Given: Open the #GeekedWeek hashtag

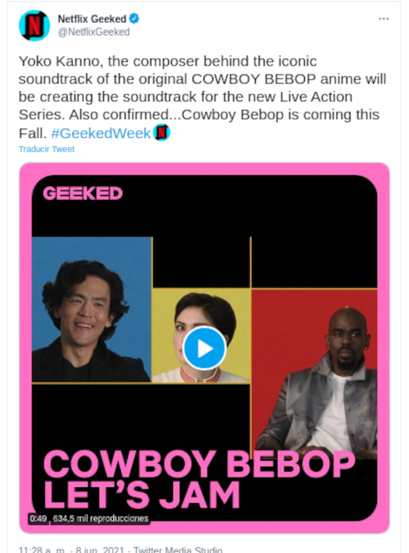Looking at the screenshot, I should pyautogui.click(x=101, y=133).
